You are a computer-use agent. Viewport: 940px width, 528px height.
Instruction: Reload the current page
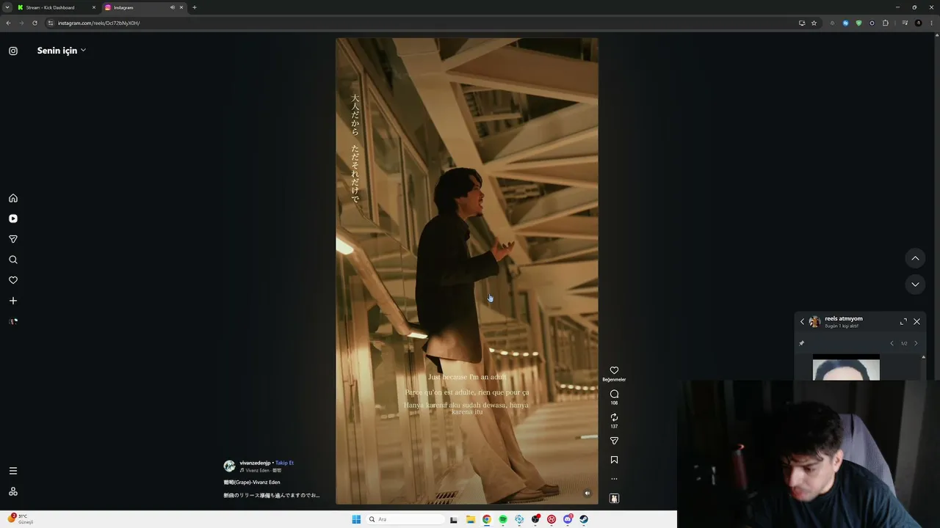35,23
